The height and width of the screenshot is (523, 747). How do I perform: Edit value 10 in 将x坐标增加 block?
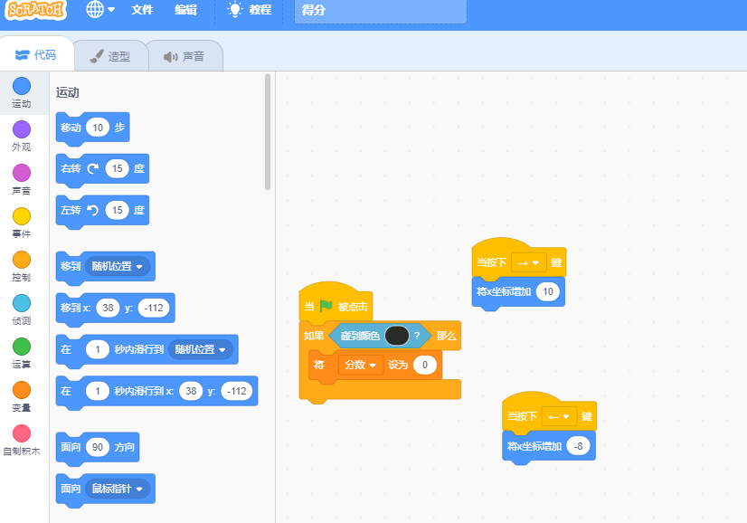pos(548,291)
